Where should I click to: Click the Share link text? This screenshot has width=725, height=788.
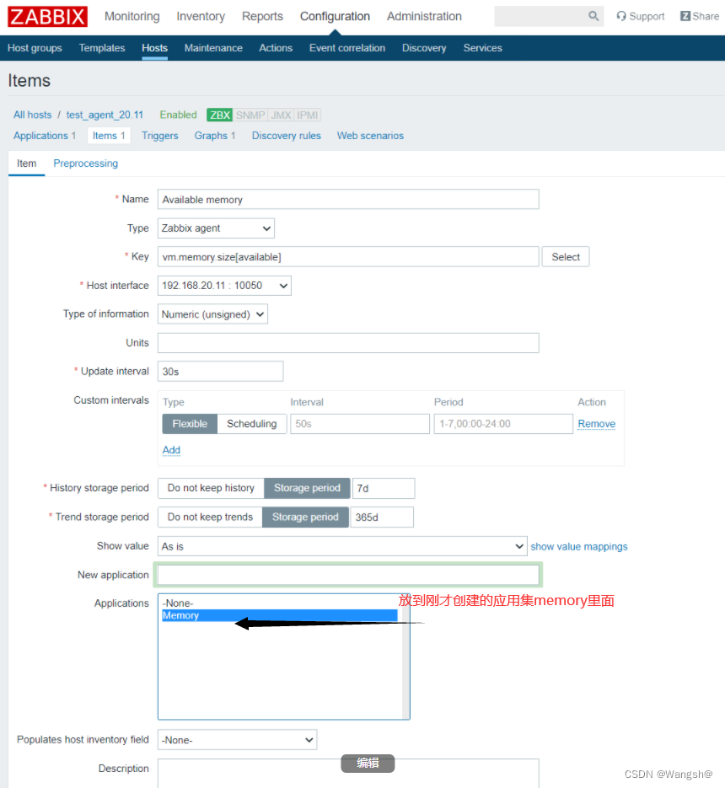706,16
